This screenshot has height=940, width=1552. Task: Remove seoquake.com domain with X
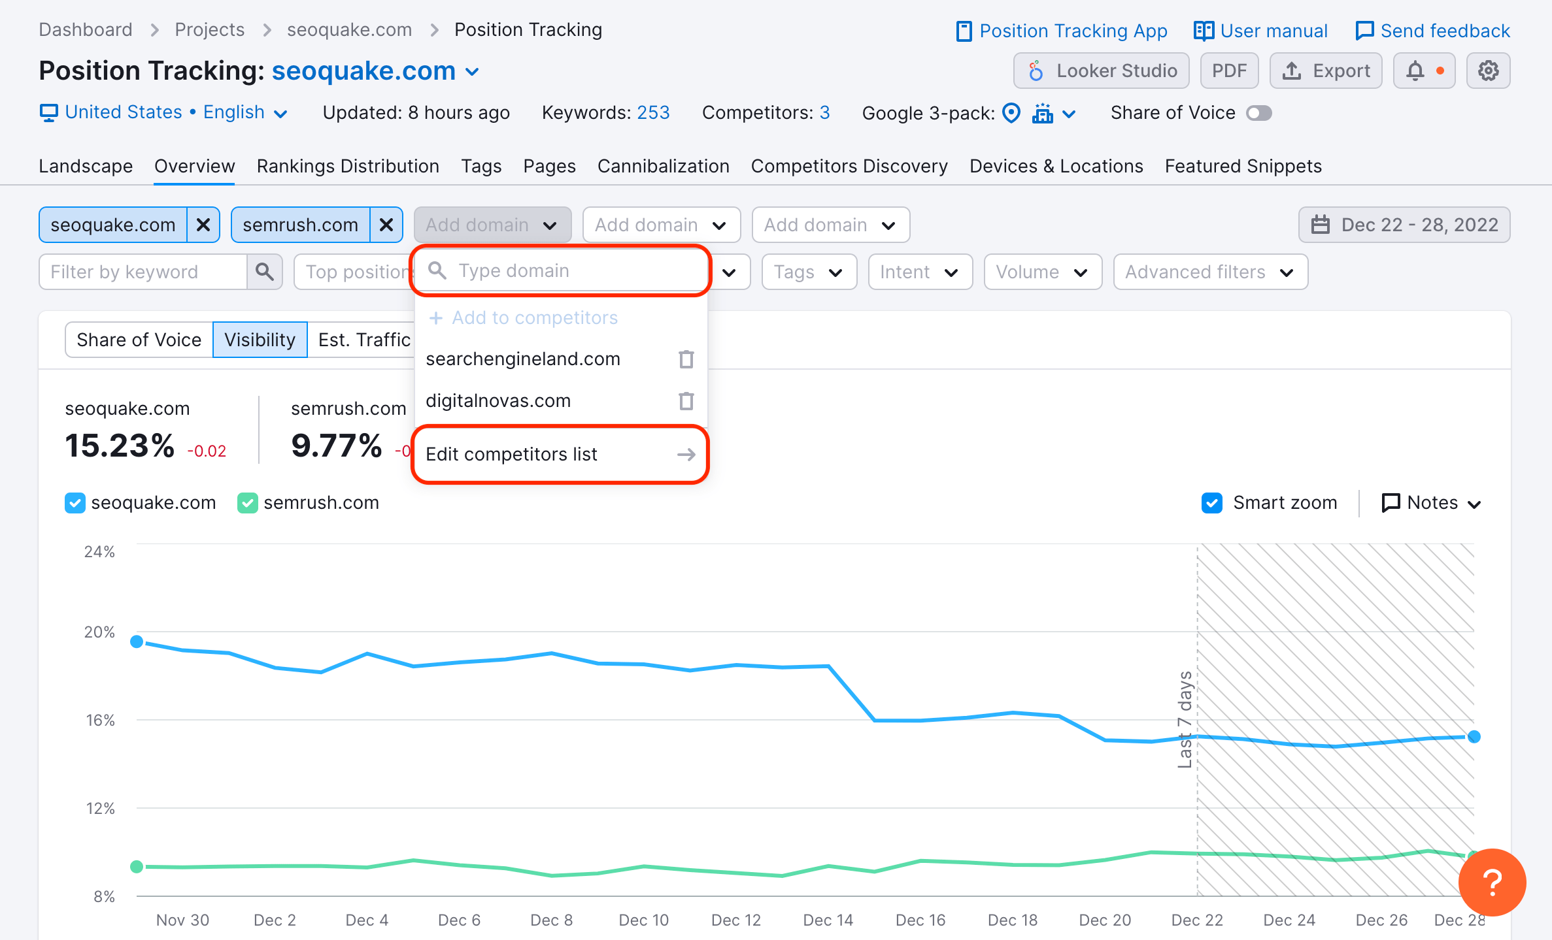203,225
